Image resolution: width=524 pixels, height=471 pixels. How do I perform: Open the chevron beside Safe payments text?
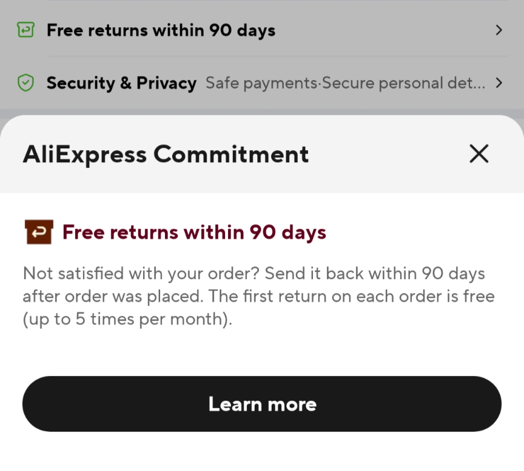click(x=499, y=82)
